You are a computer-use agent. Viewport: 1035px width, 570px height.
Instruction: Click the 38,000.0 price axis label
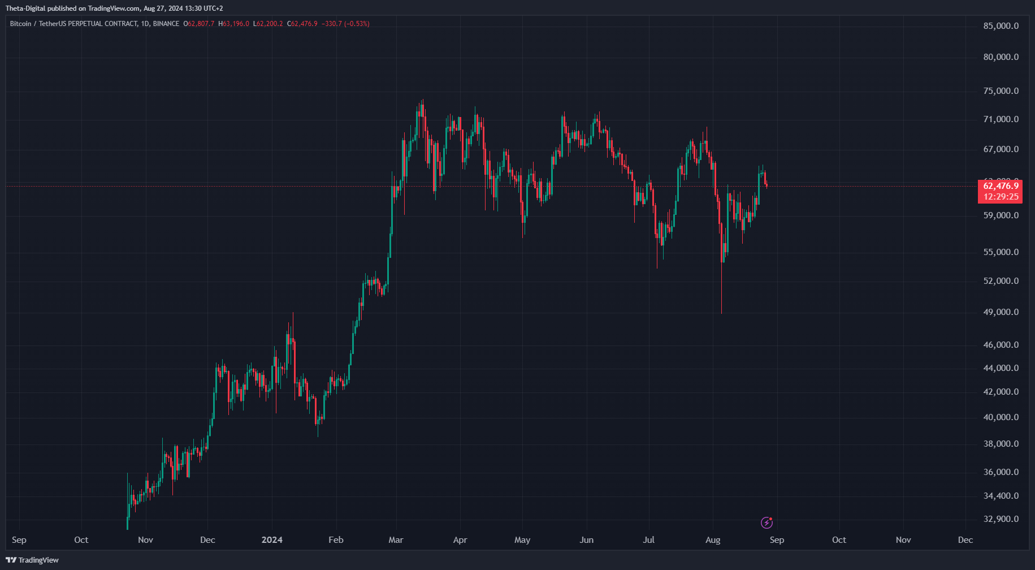point(1001,444)
